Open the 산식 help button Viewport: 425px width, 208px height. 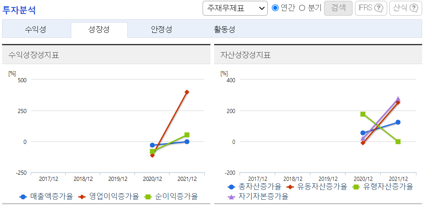coord(406,8)
